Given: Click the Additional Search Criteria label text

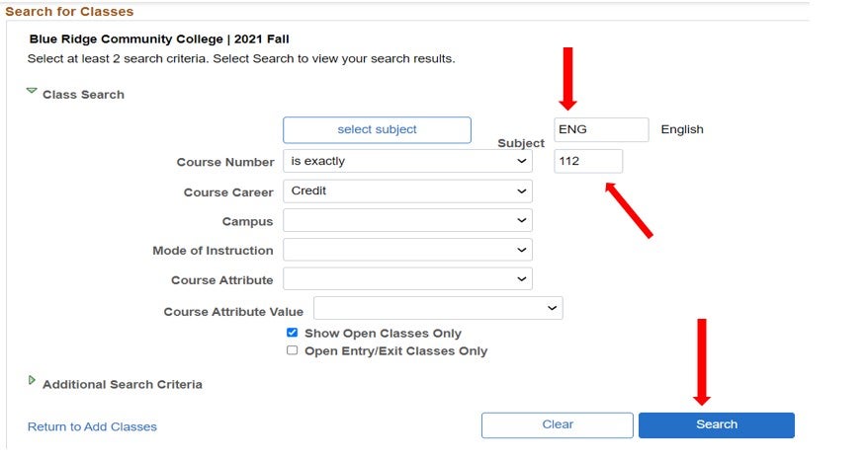Looking at the screenshot, I should click(x=123, y=384).
